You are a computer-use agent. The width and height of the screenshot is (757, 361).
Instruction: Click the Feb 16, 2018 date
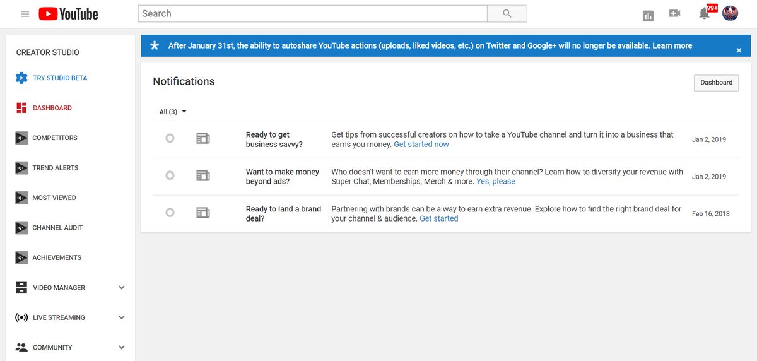coord(710,214)
